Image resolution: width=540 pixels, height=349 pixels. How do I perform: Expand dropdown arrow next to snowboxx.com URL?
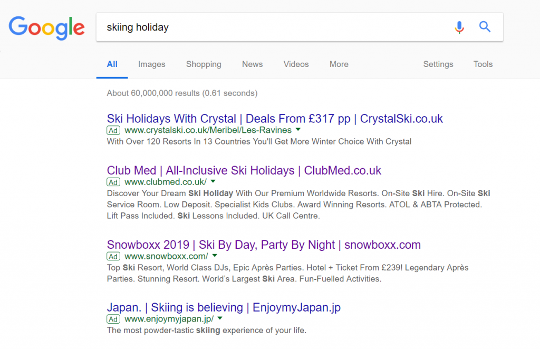pyautogui.click(x=215, y=256)
